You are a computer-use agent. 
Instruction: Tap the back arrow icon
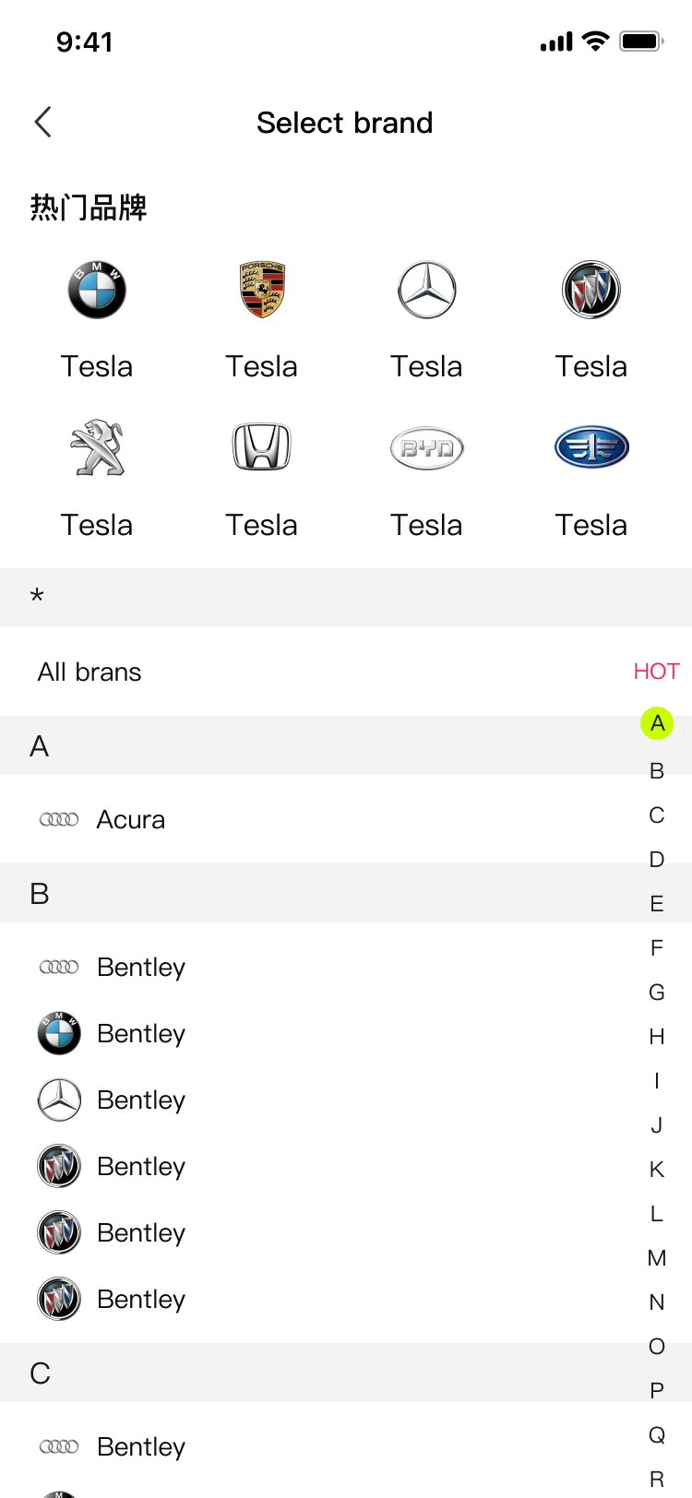pyautogui.click(x=42, y=122)
